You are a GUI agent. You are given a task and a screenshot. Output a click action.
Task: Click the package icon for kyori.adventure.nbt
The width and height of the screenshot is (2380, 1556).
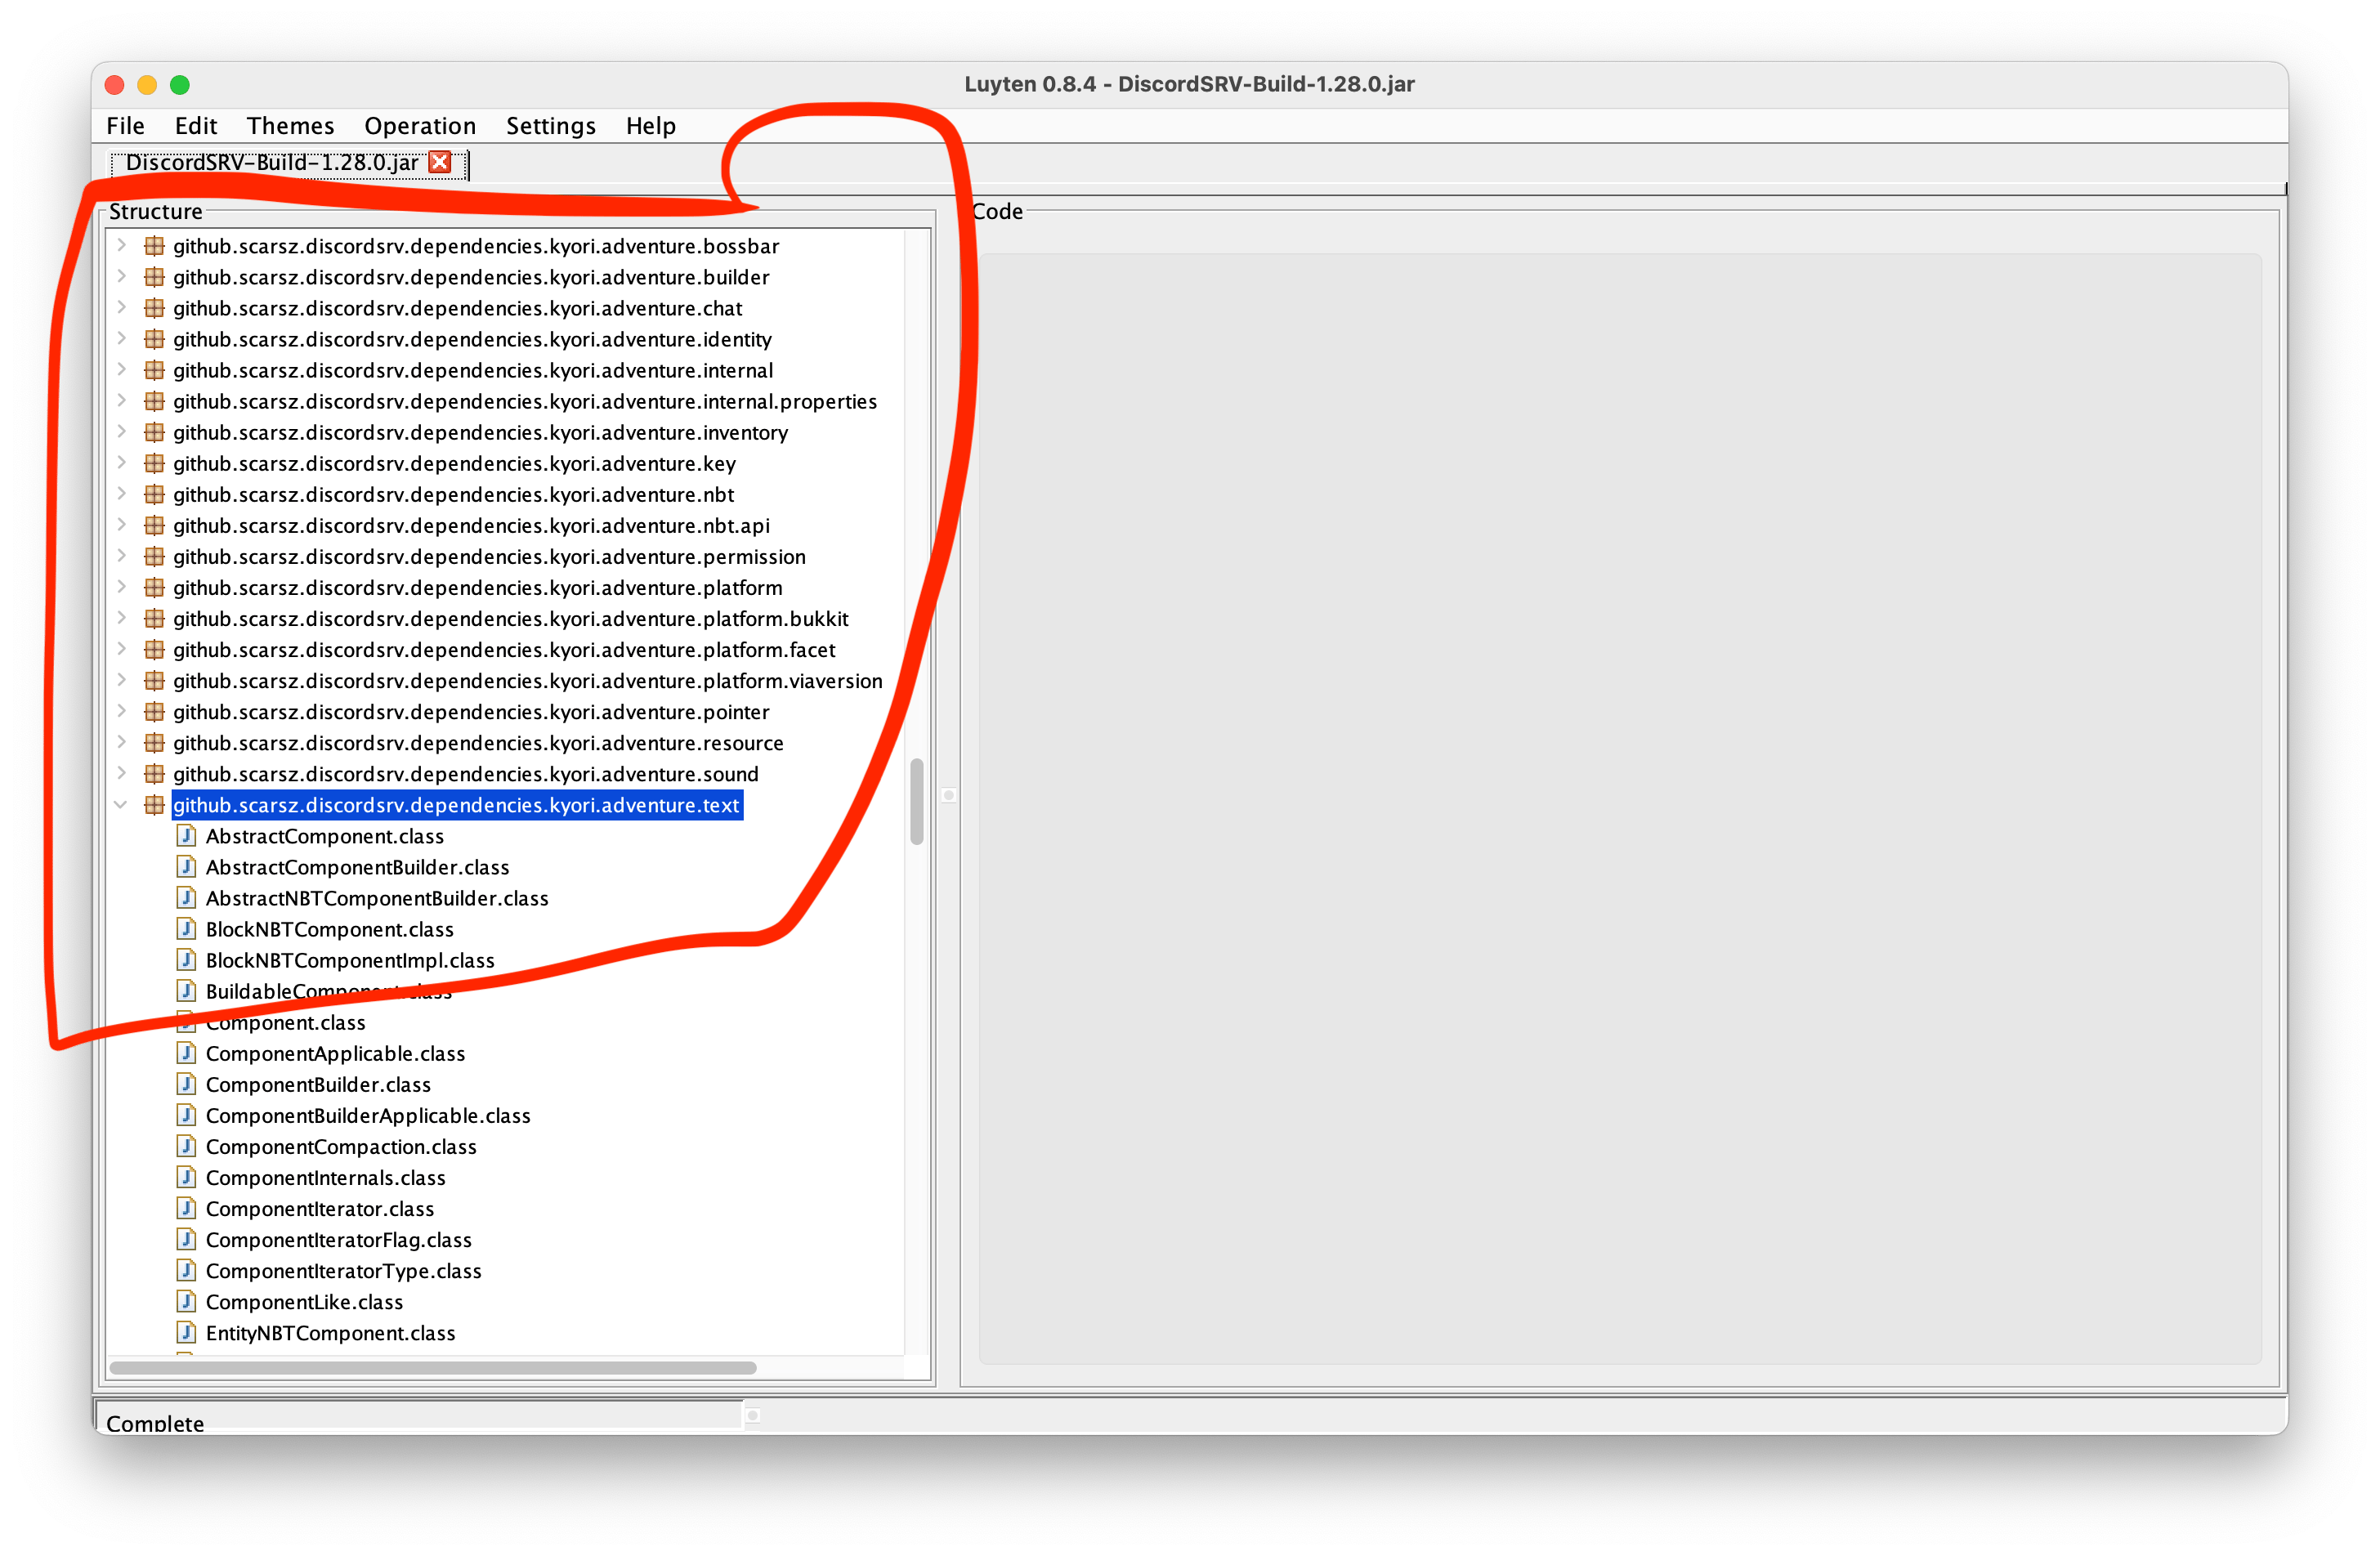pos(154,494)
